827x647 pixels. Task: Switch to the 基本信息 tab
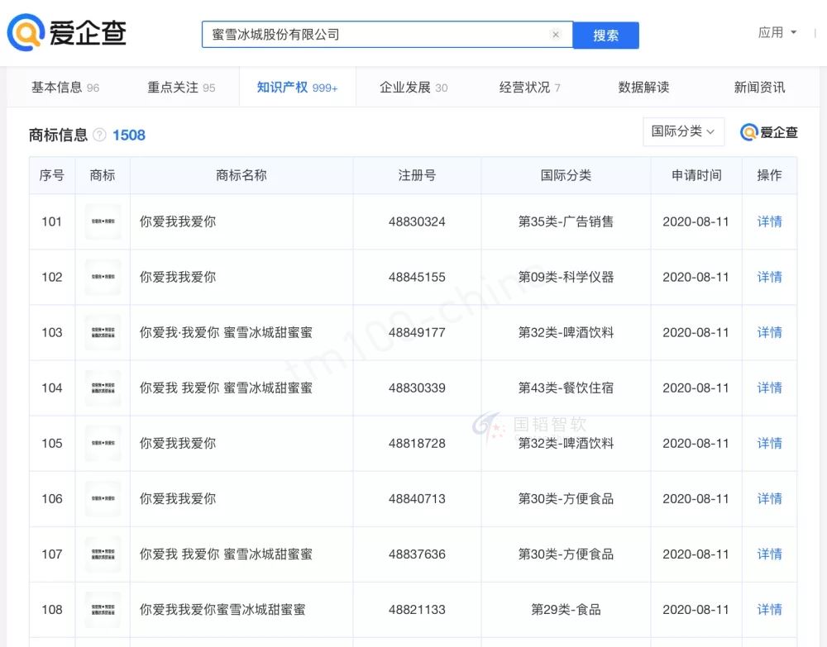(x=65, y=88)
